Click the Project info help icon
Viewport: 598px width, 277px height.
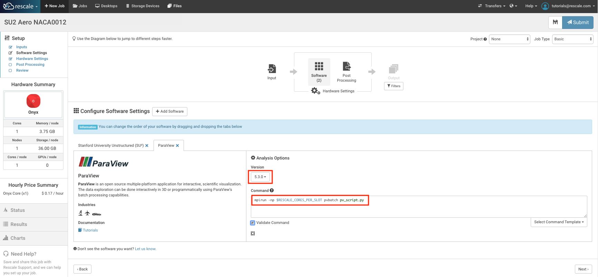(x=485, y=39)
